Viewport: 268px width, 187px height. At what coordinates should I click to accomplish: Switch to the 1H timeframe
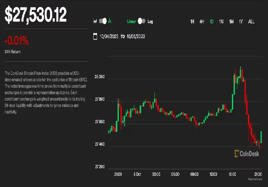tap(192, 21)
